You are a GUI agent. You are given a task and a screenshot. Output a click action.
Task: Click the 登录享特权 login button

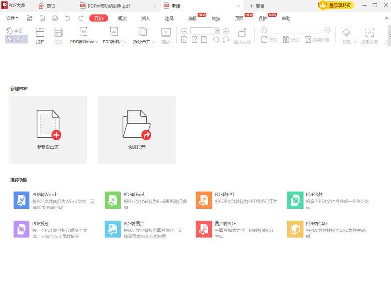click(336, 5)
